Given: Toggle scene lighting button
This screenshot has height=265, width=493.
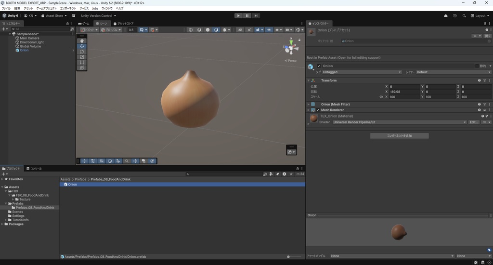Looking at the screenshot, I should click(249, 30).
